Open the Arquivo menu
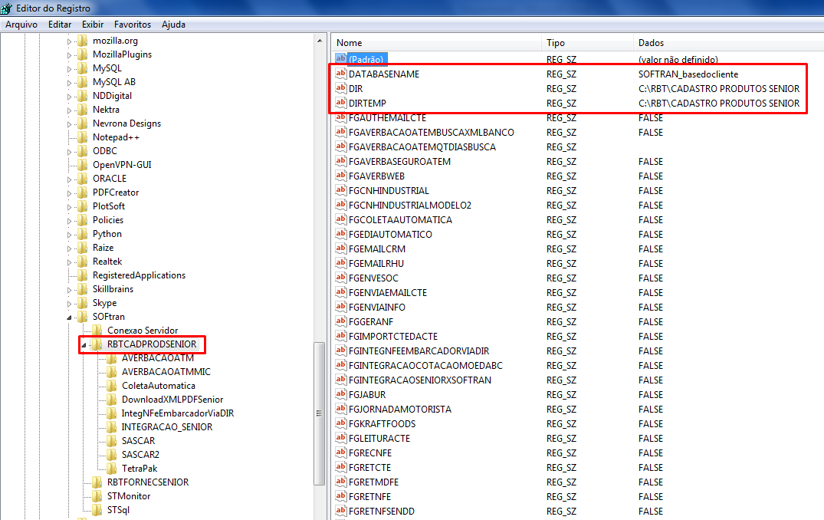 pyautogui.click(x=21, y=25)
